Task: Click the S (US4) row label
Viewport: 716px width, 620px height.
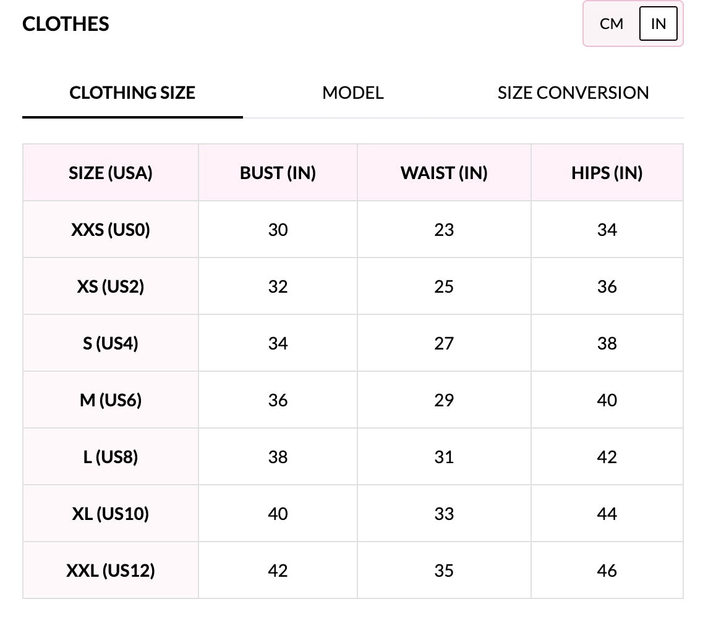Action: coord(111,343)
